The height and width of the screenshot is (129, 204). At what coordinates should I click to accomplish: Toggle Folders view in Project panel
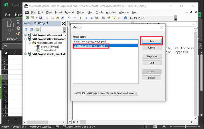click(x=37, y=29)
